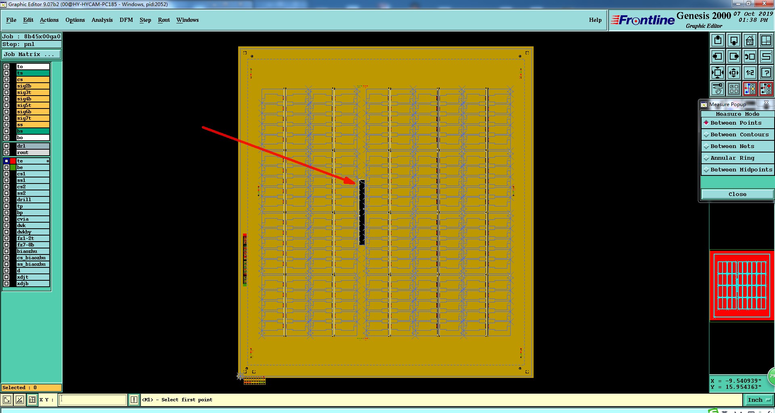This screenshot has width=775, height=413.
Task: Select Between Nets measure mode
Action: [737, 146]
